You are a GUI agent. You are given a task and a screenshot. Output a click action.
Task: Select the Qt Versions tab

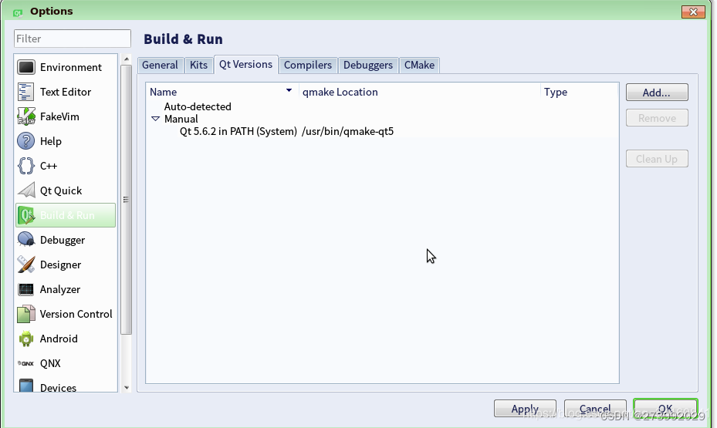(x=245, y=65)
